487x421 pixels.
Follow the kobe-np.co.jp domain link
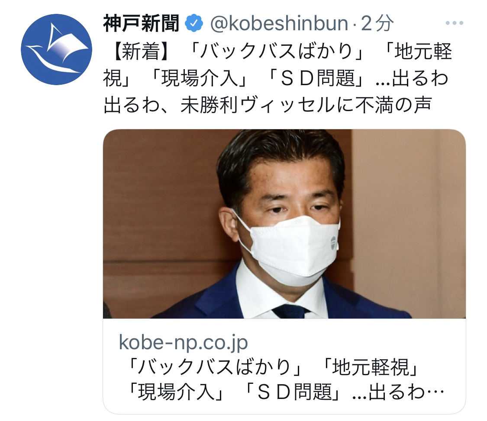click(183, 342)
